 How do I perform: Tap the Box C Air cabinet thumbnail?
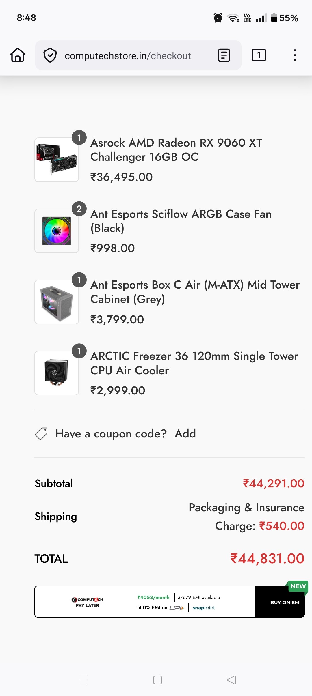tap(57, 302)
